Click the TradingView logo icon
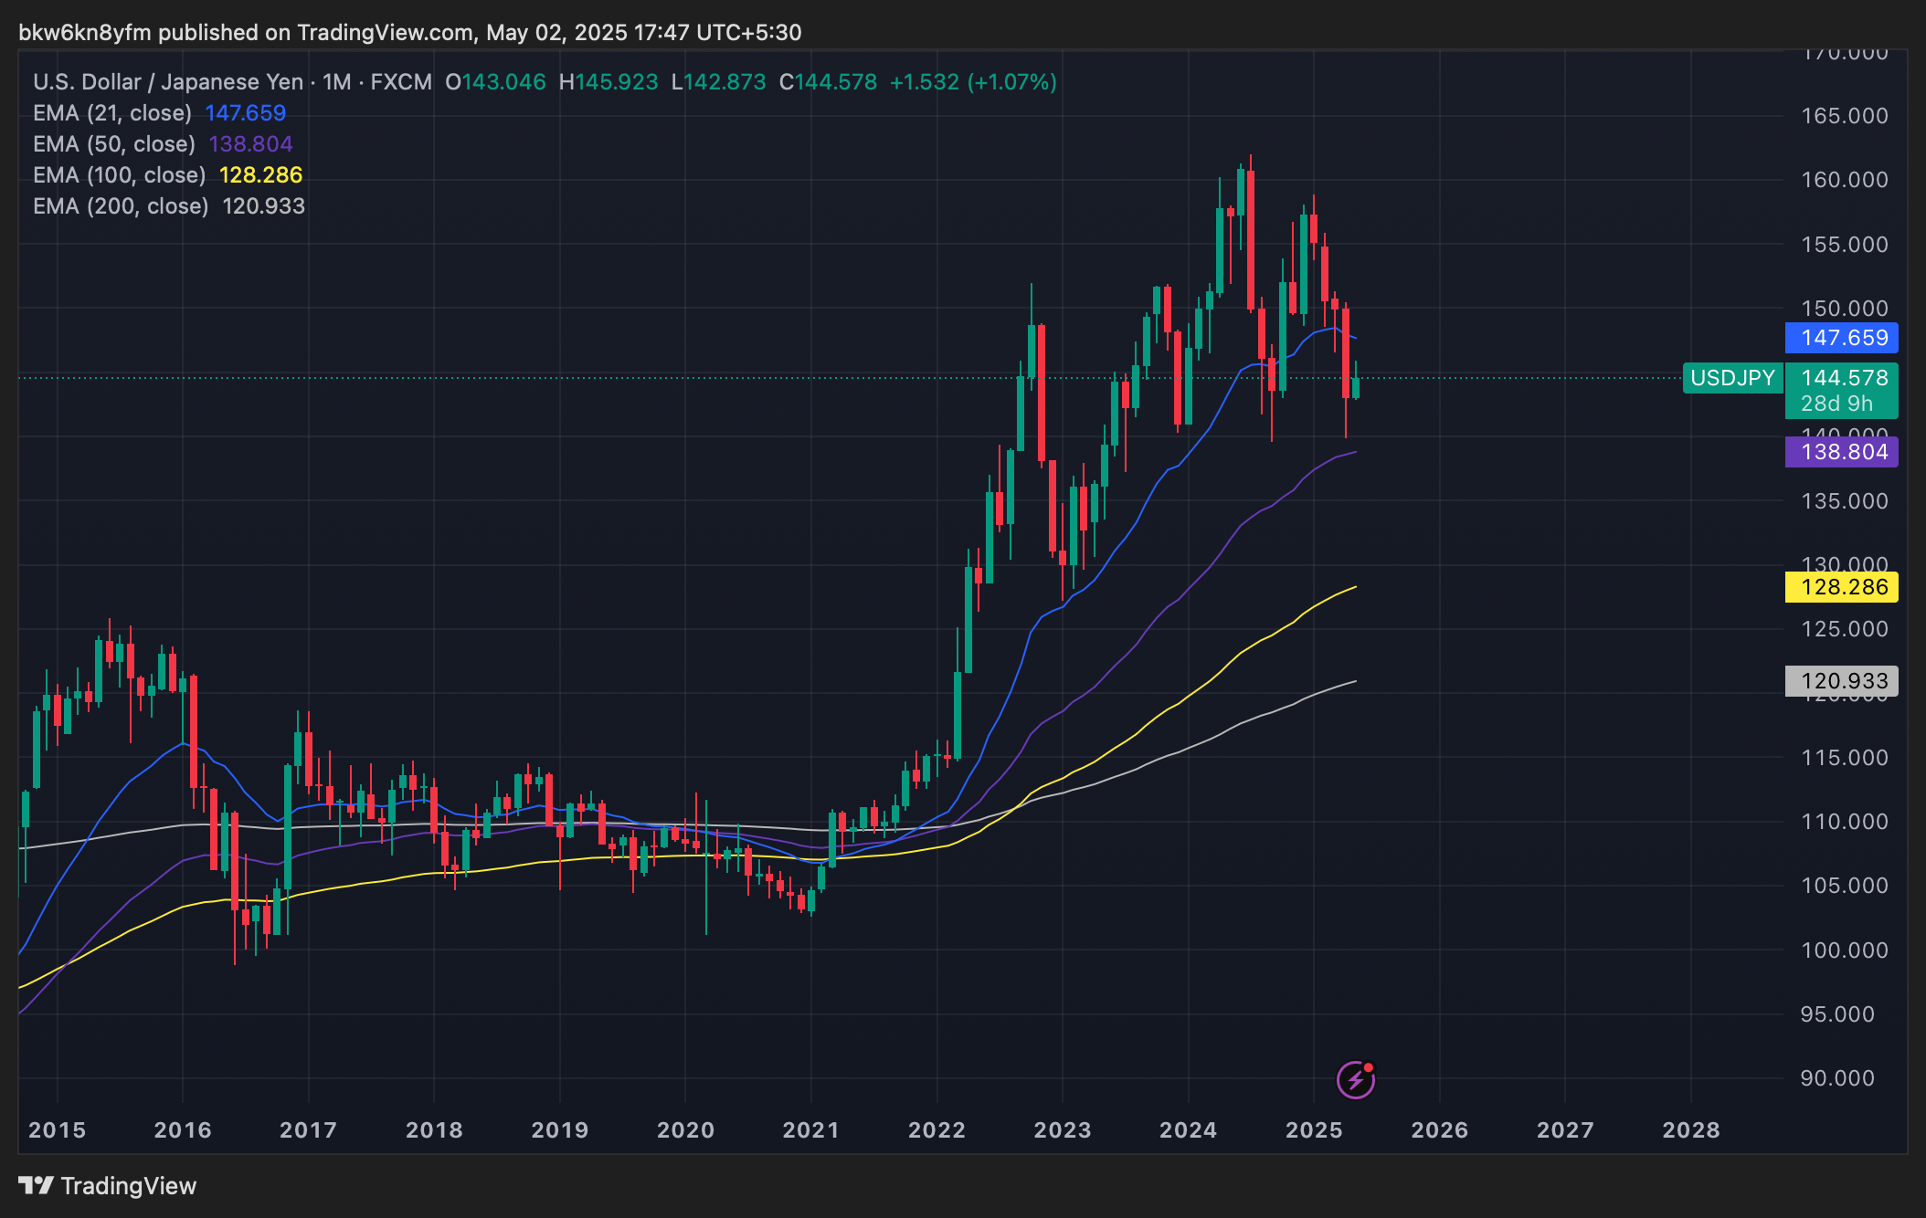Image resolution: width=1926 pixels, height=1218 pixels. [36, 1185]
